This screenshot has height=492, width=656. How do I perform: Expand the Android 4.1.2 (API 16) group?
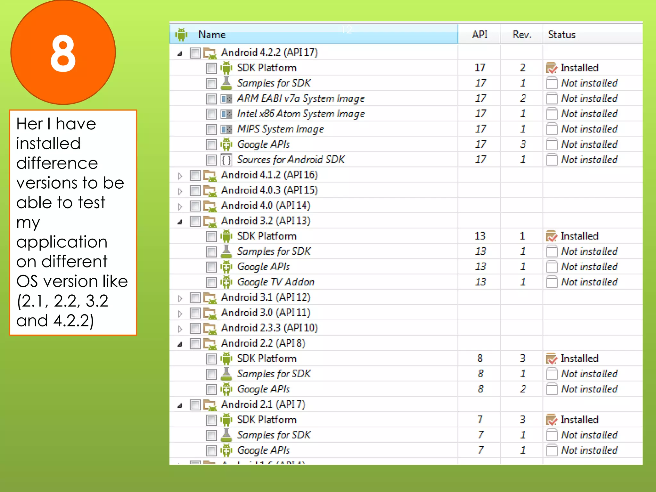180,176
